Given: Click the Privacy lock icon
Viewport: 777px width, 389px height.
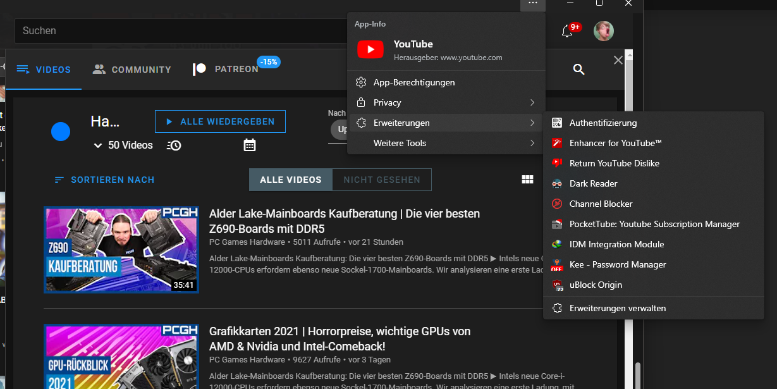Looking at the screenshot, I should point(361,102).
